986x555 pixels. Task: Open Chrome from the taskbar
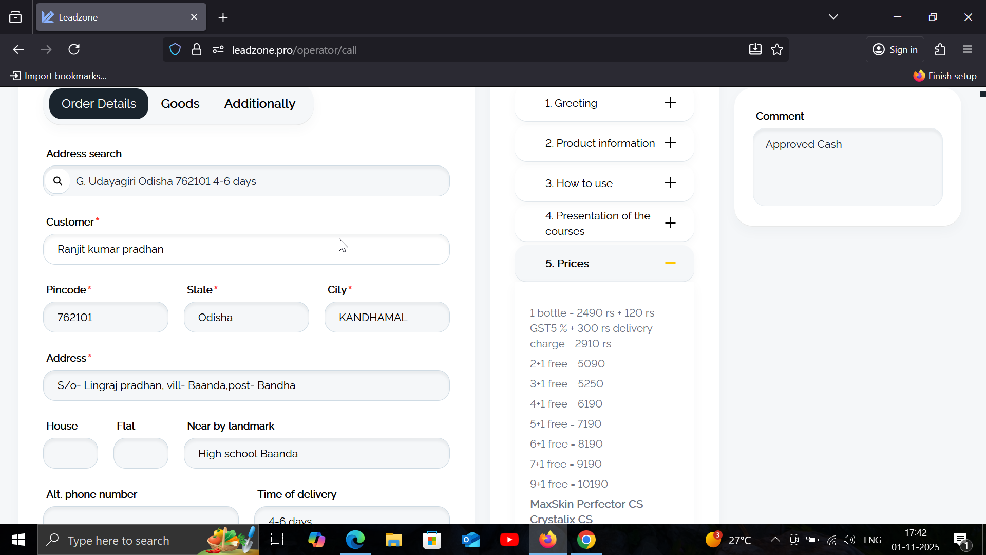(x=586, y=540)
